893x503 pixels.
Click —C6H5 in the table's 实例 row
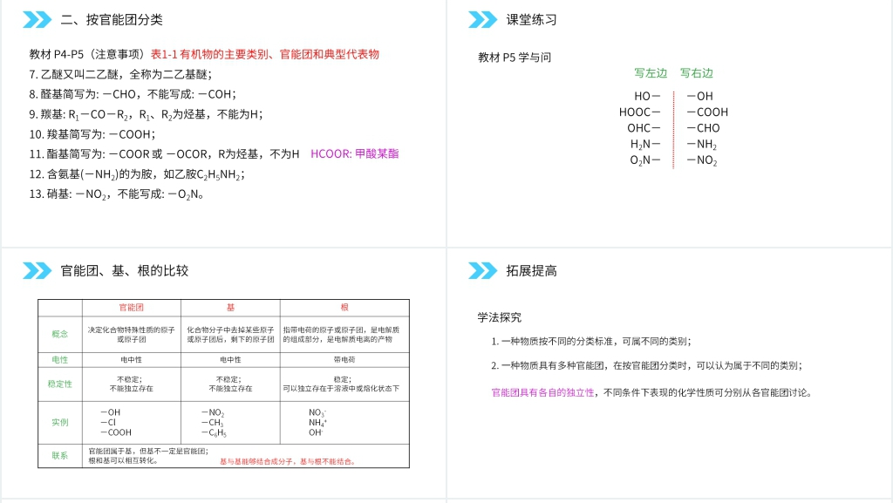[x=215, y=433]
